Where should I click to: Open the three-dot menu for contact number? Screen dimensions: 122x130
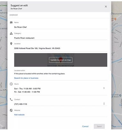click(x=104, y=104)
